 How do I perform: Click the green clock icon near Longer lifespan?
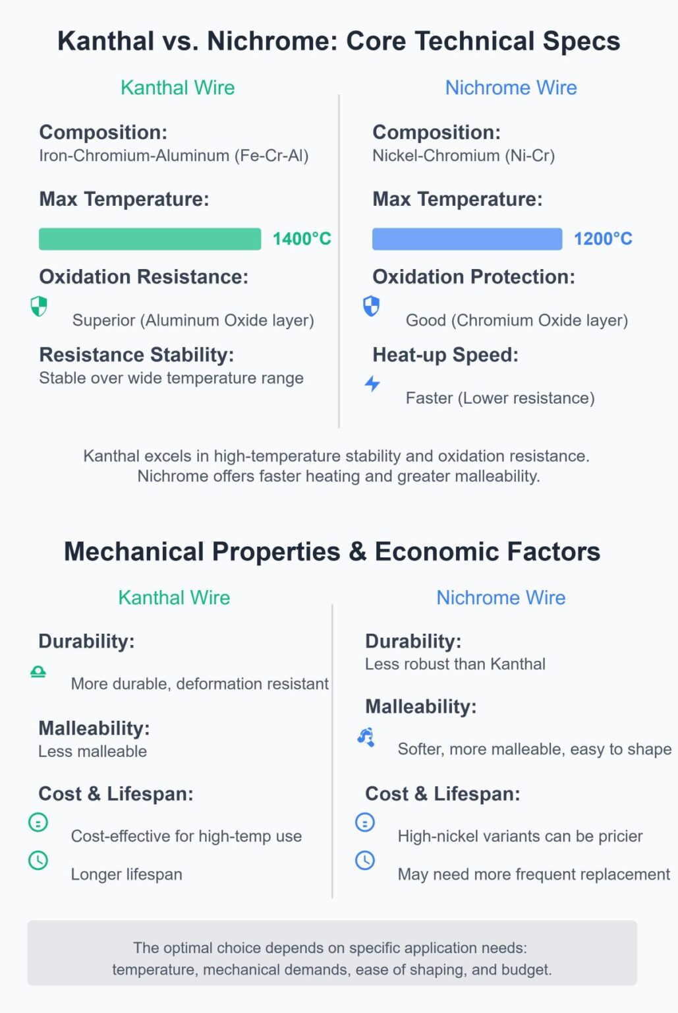(x=38, y=860)
